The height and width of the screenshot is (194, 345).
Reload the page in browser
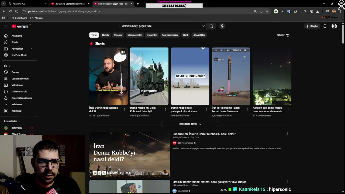point(10,11)
